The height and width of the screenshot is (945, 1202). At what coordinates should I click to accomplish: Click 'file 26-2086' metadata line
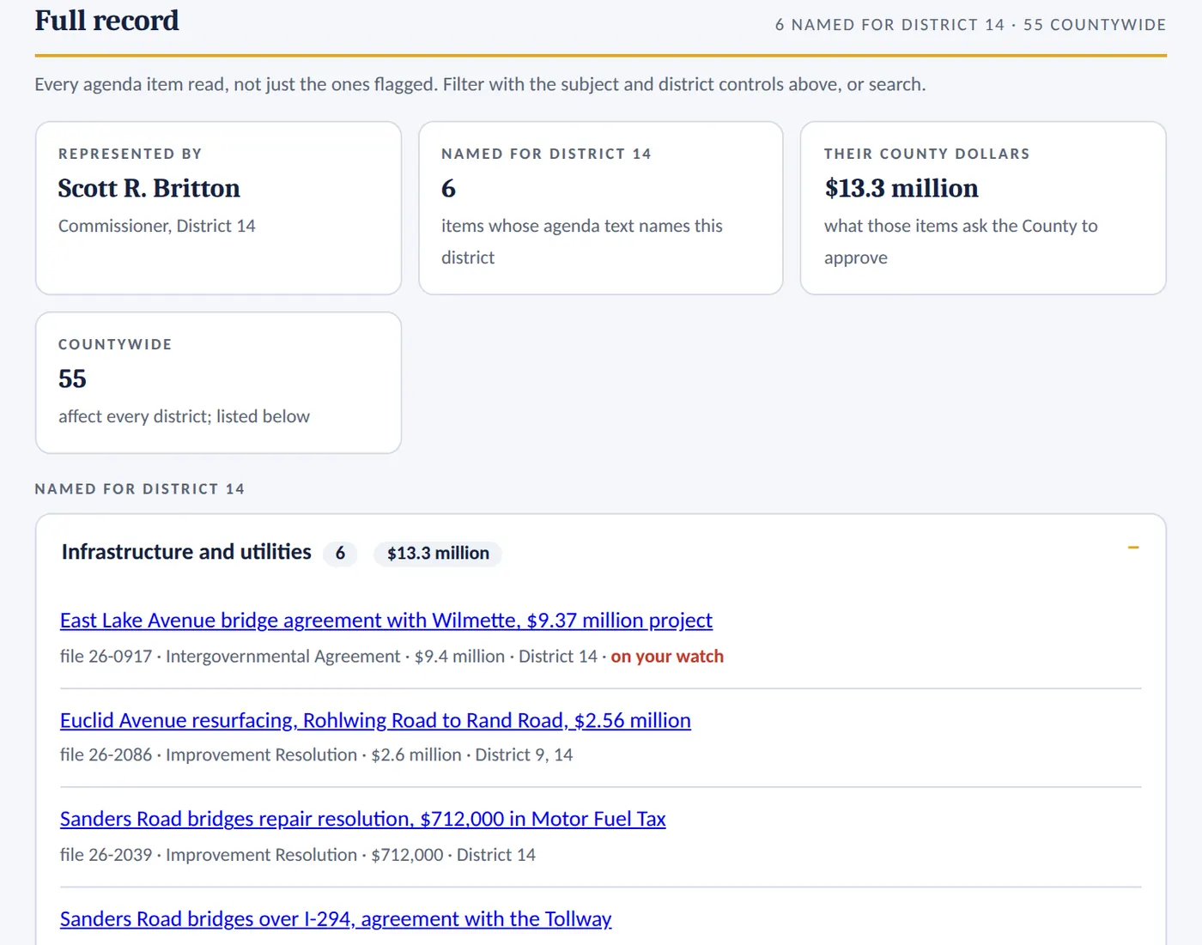pyautogui.click(x=317, y=755)
